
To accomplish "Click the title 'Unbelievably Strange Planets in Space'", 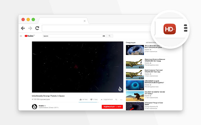I will tap(48, 96).
